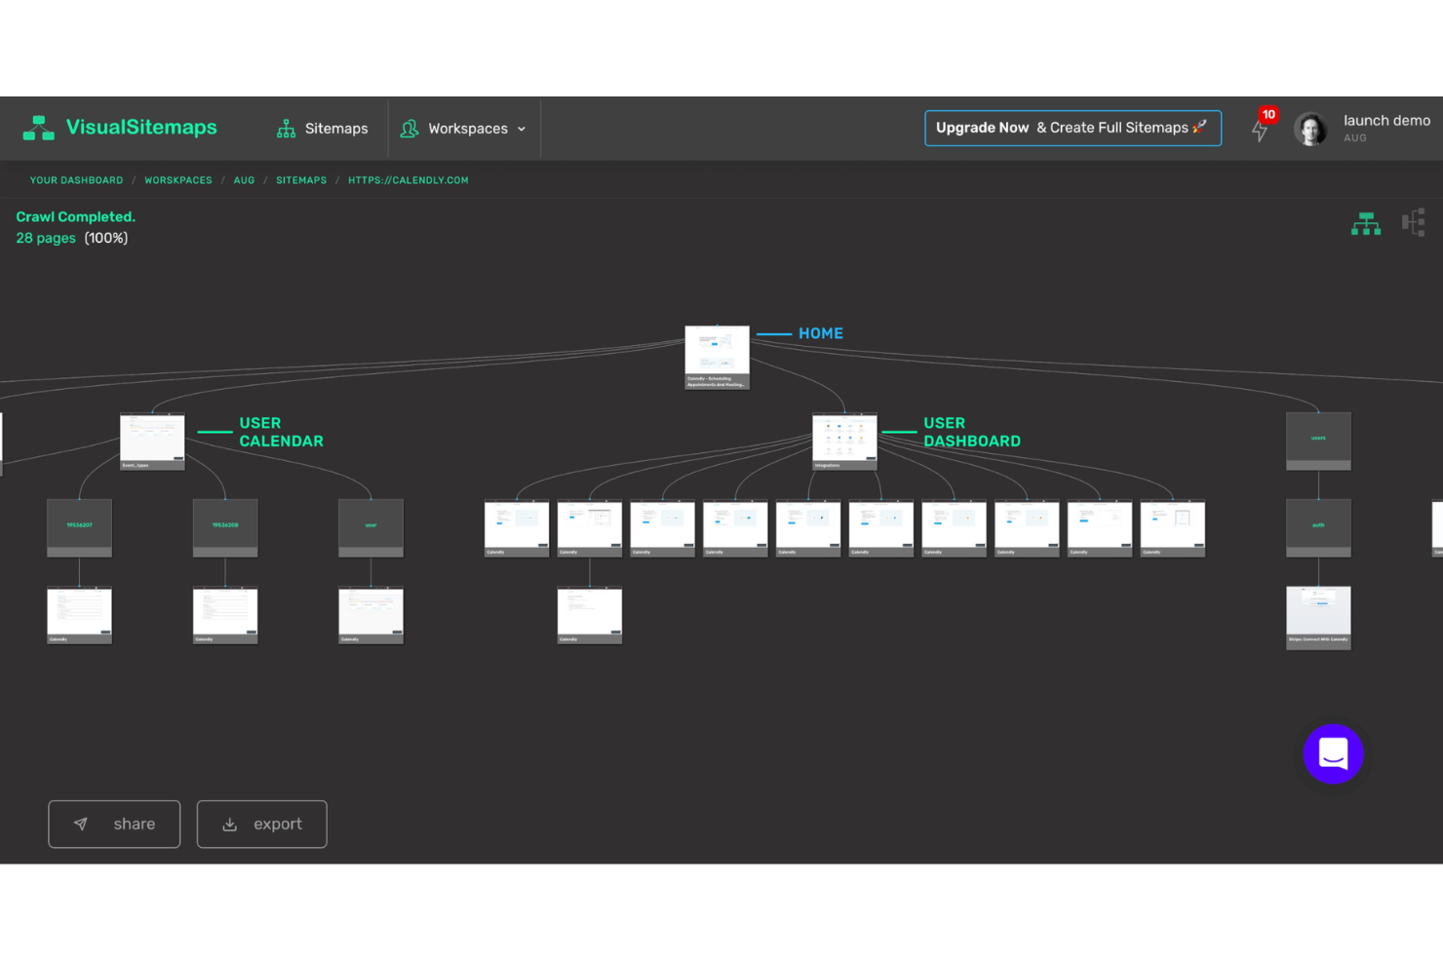Click the USER CALENDAR label
Screen dimensions: 1443x962
282,432
